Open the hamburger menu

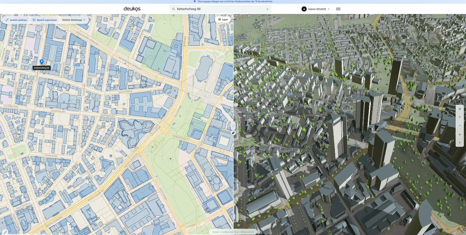tap(338, 9)
